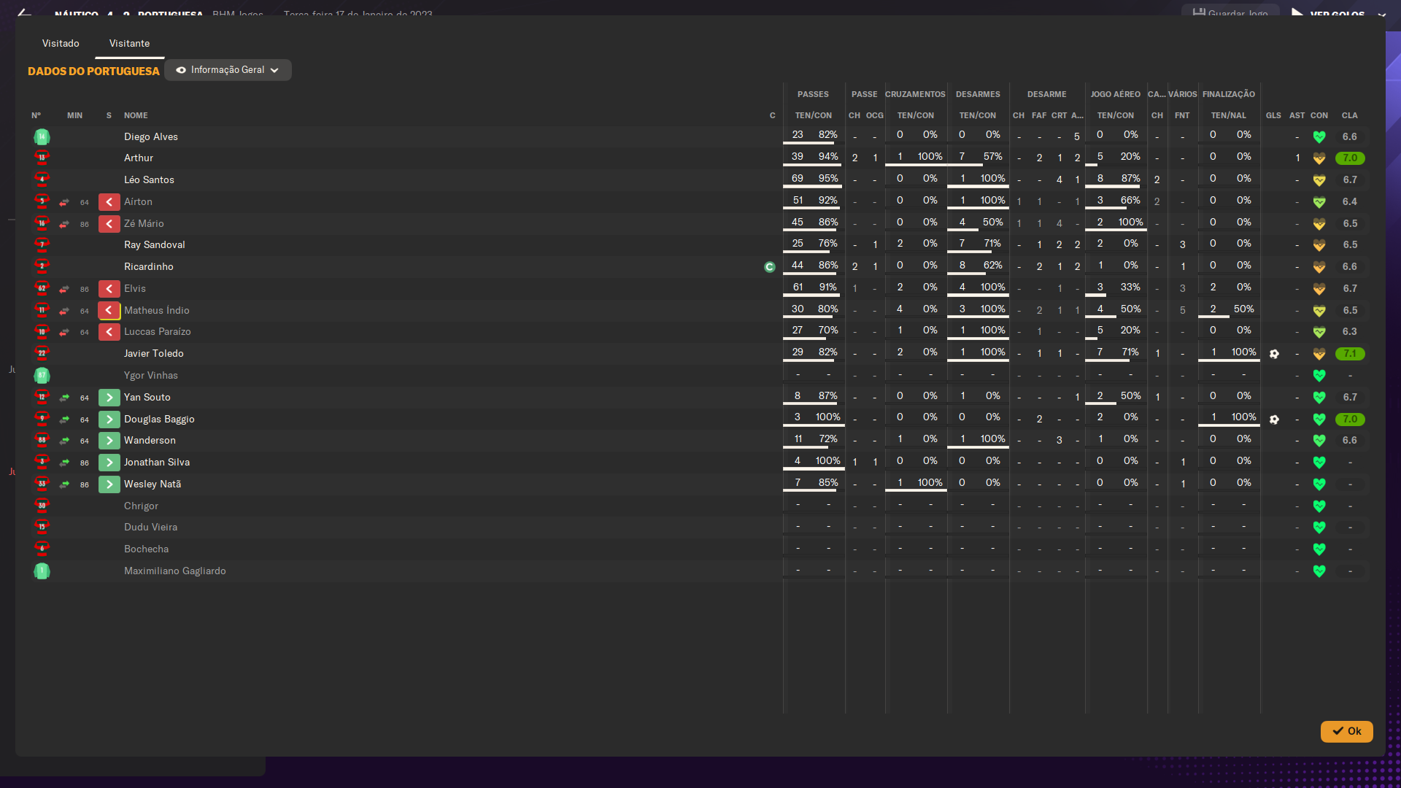Click Ygor Vinhas' green goalkeeper shirt icon
This screenshot has height=788, width=1401.
click(42, 375)
